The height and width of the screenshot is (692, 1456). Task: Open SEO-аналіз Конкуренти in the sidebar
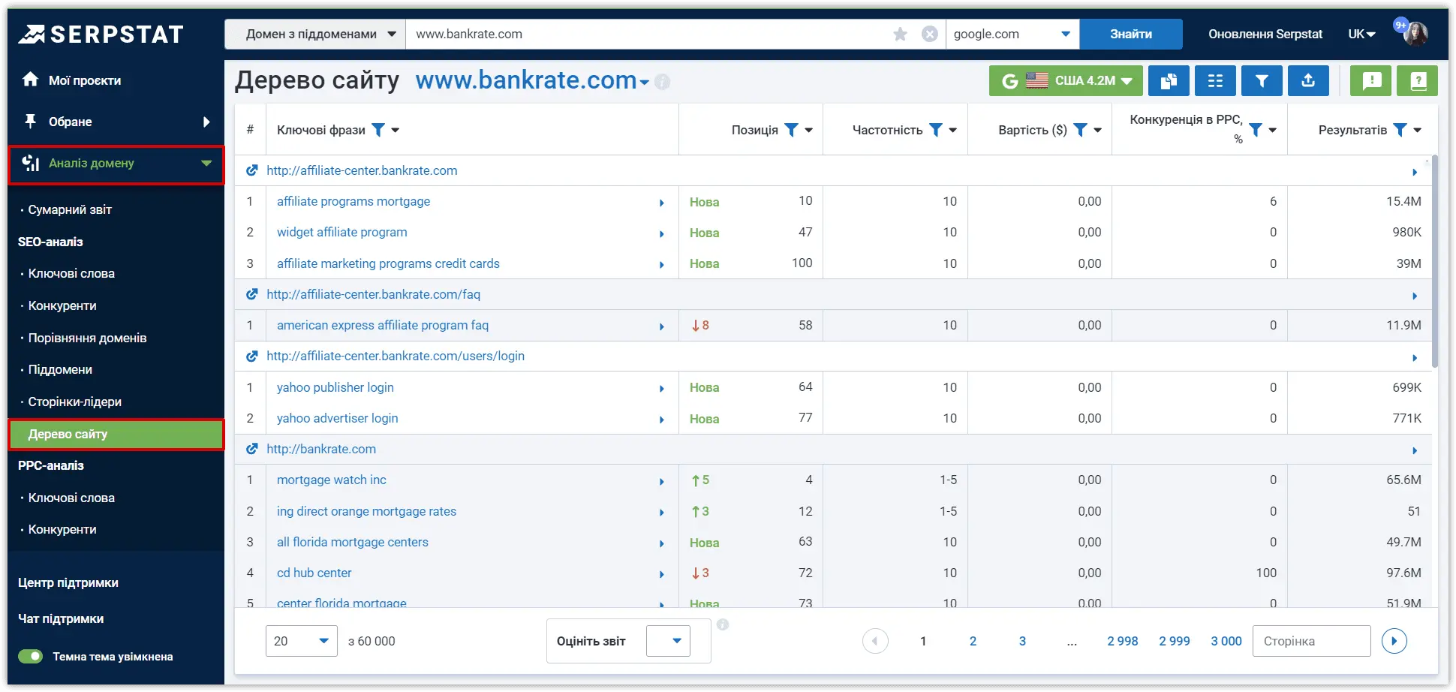click(62, 305)
